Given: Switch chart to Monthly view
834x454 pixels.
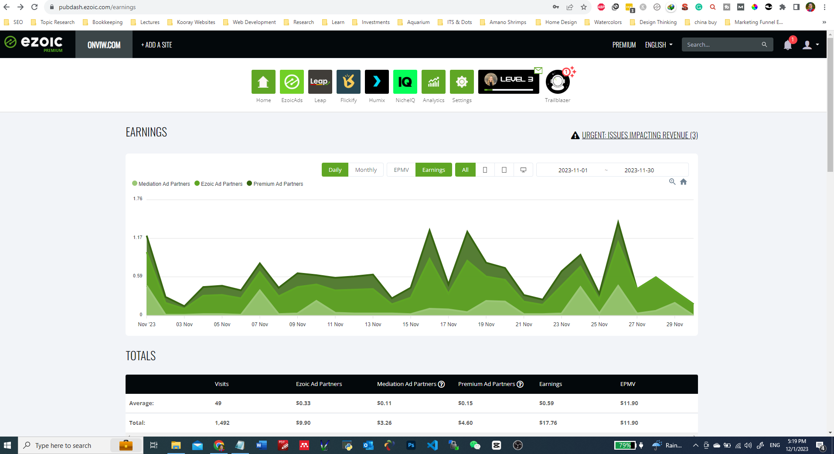Looking at the screenshot, I should click(x=366, y=170).
